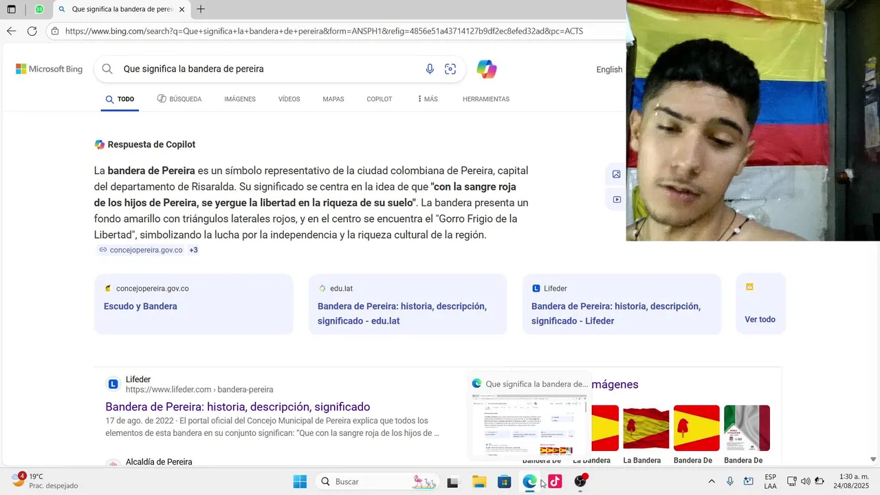Open the Windows Start menu
The image size is (880, 495).
pyautogui.click(x=300, y=482)
